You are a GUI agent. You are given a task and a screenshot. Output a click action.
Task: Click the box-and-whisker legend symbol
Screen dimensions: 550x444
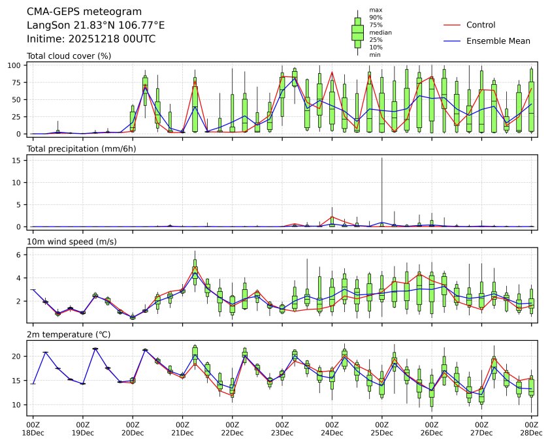pos(357,33)
